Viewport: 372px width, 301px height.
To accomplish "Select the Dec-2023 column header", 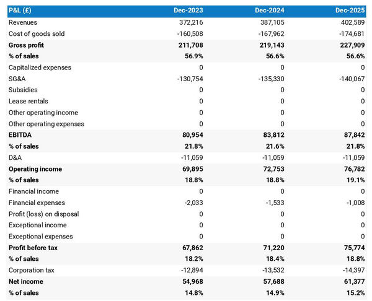I will pos(190,11).
